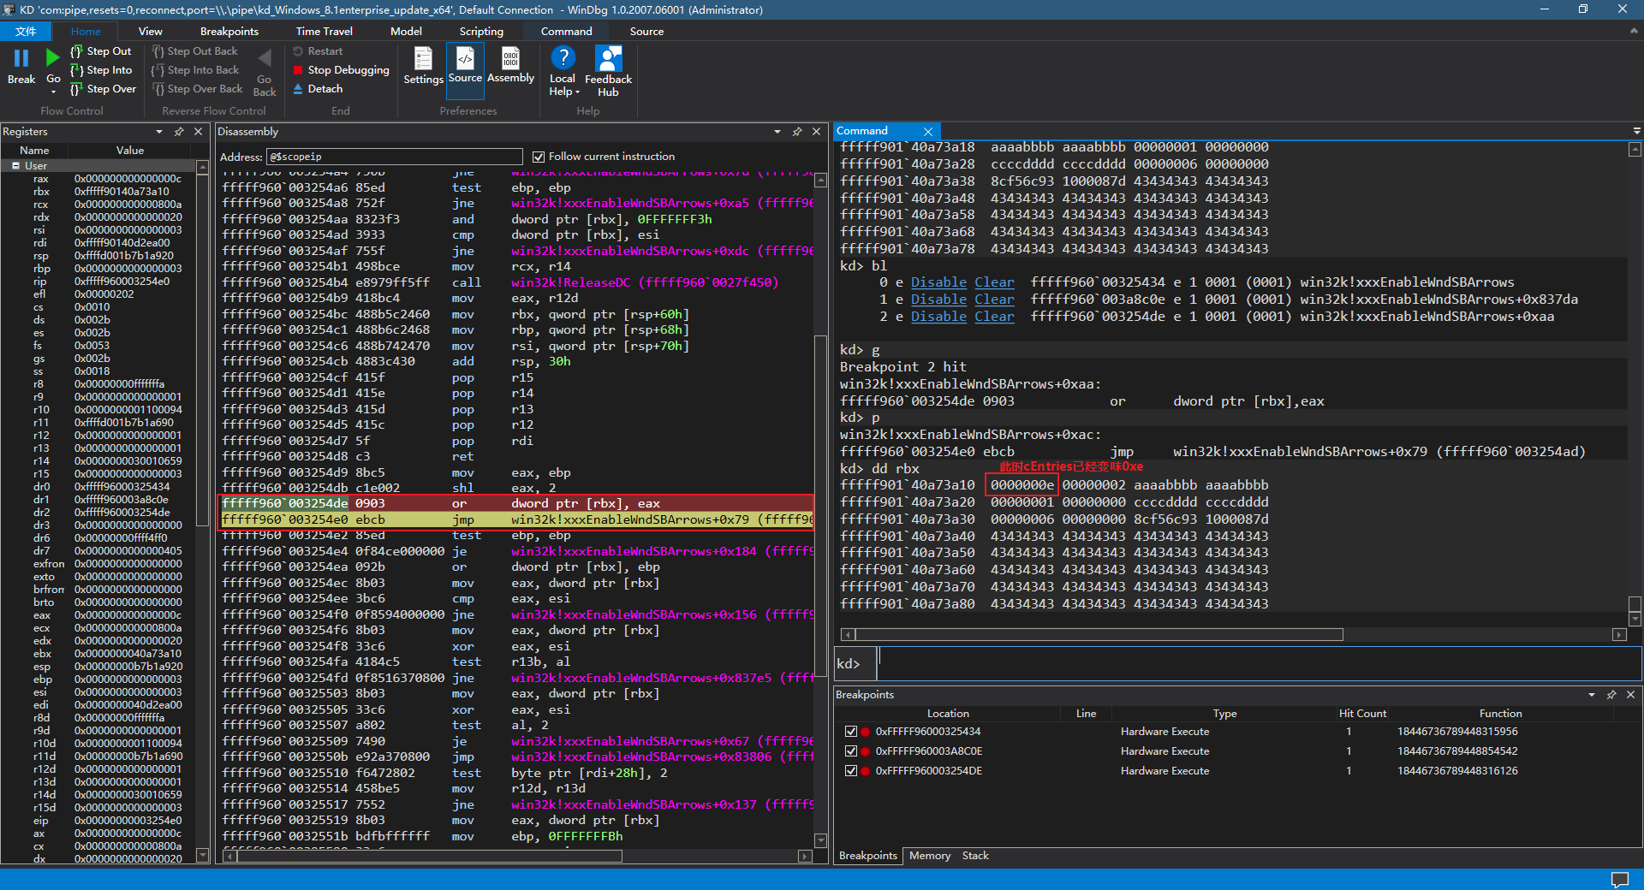1644x890 pixels.
Task: Select the Assembly preference icon
Action: (510, 59)
